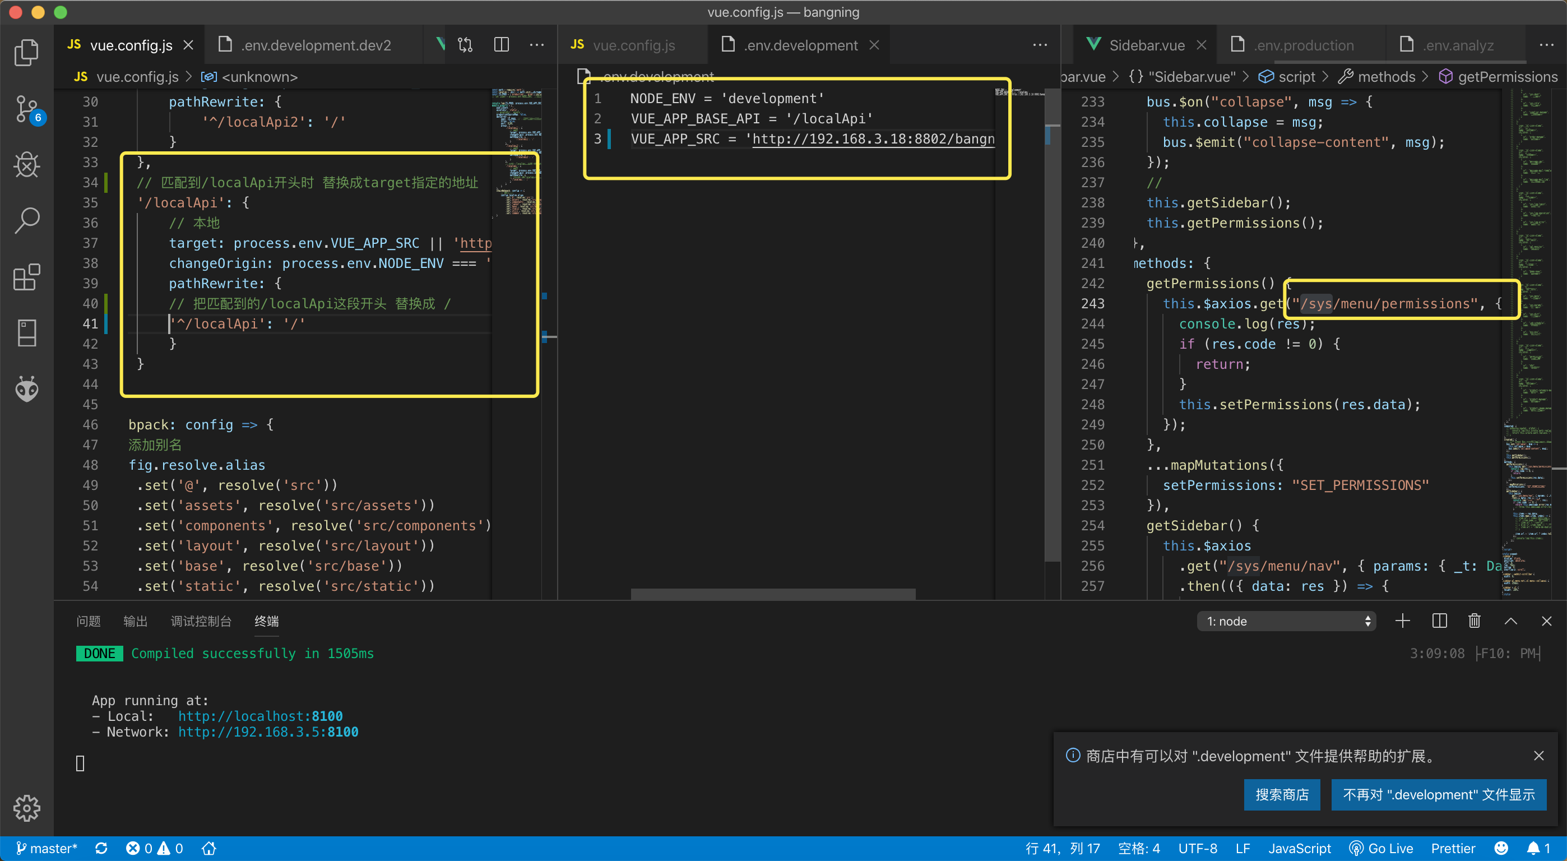Close the vue.config.js tab in left group
1567x861 pixels.
(188, 45)
